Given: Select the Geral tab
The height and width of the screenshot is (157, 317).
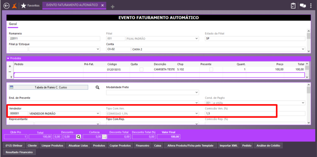Looking at the screenshot, I should [13, 24].
